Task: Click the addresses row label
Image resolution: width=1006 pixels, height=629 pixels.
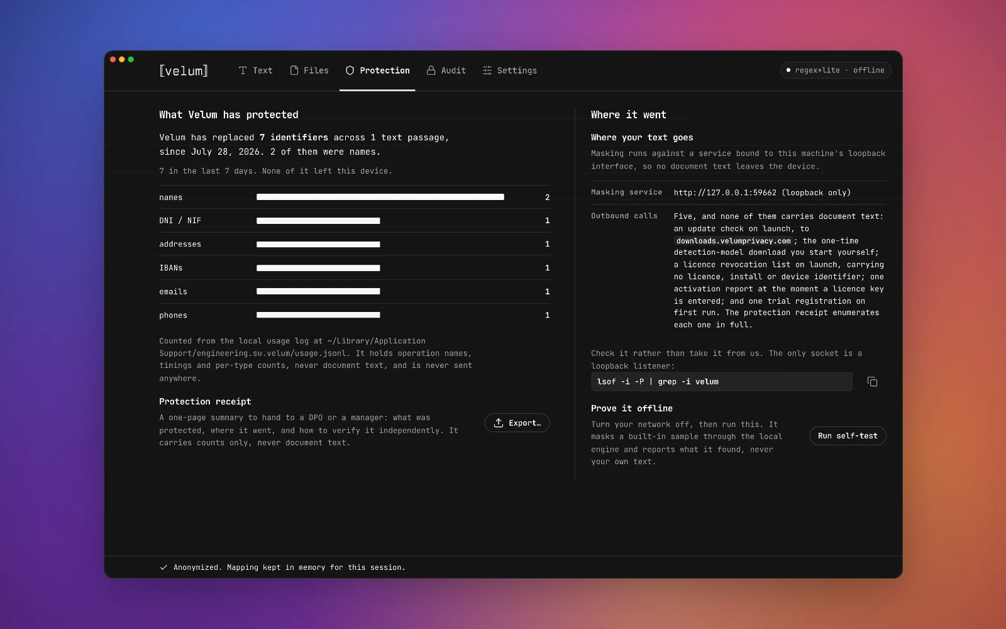Action: coord(180,244)
